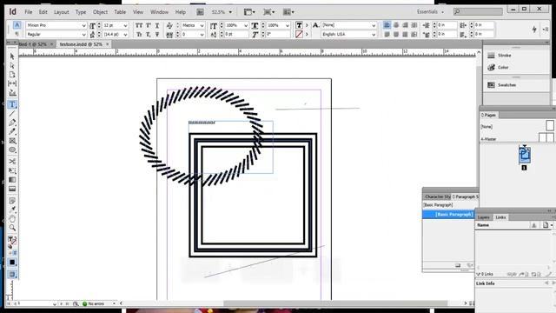Switch to the Layers panel tab

[x=483, y=217]
